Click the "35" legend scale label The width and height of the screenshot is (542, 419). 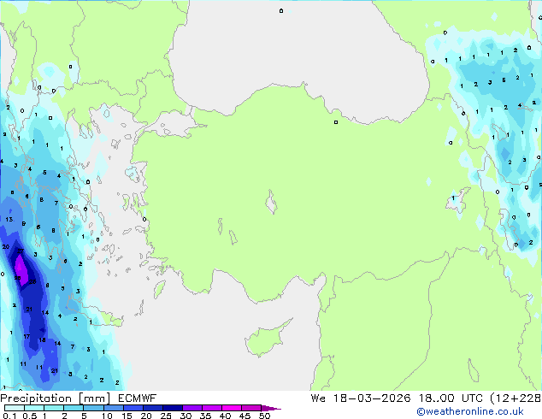[x=205, y=416]
